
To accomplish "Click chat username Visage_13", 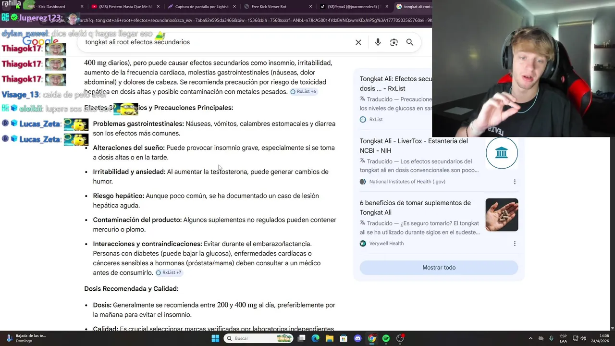I will 20,95.
